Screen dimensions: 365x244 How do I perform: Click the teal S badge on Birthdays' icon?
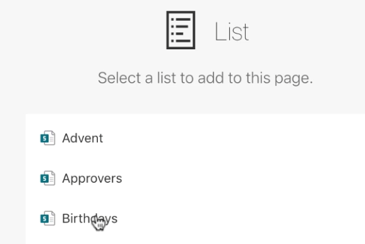pos(44,219)
